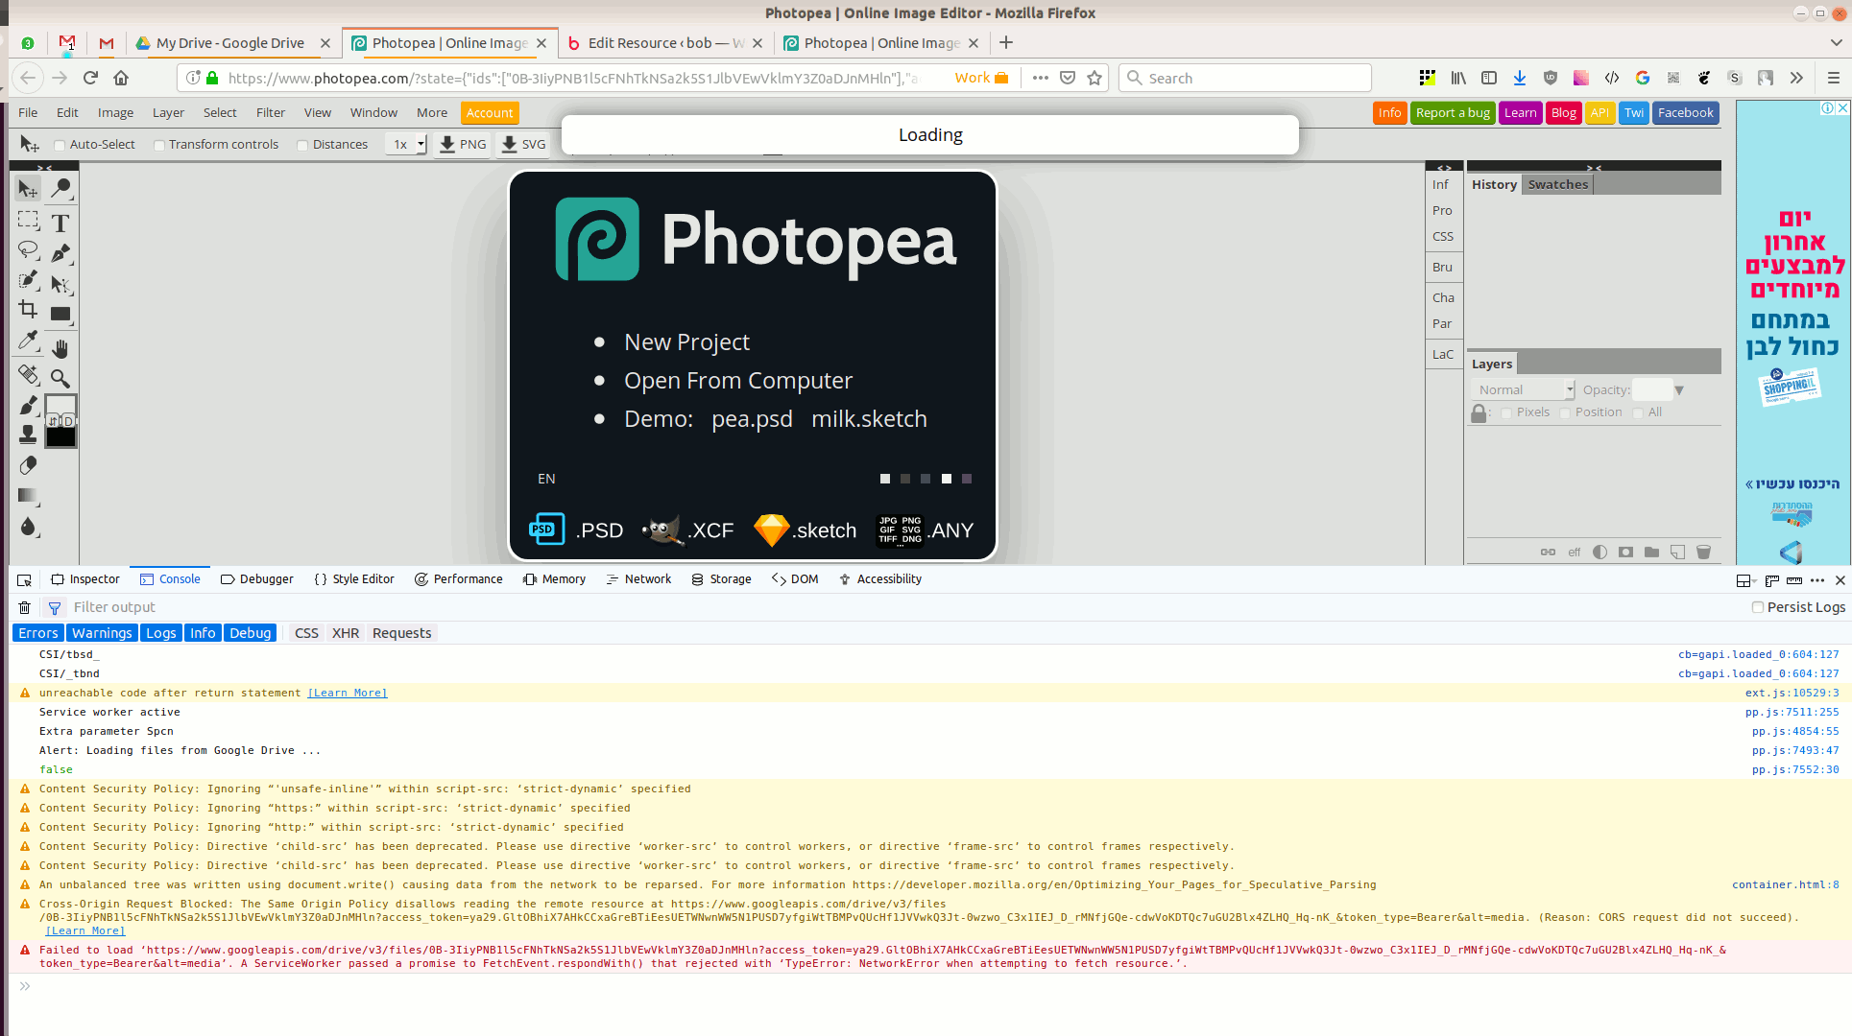This screenshot has height=1036, width=1852.
Task: Switch to the Swatches tab
Action: coord(1557,183)
